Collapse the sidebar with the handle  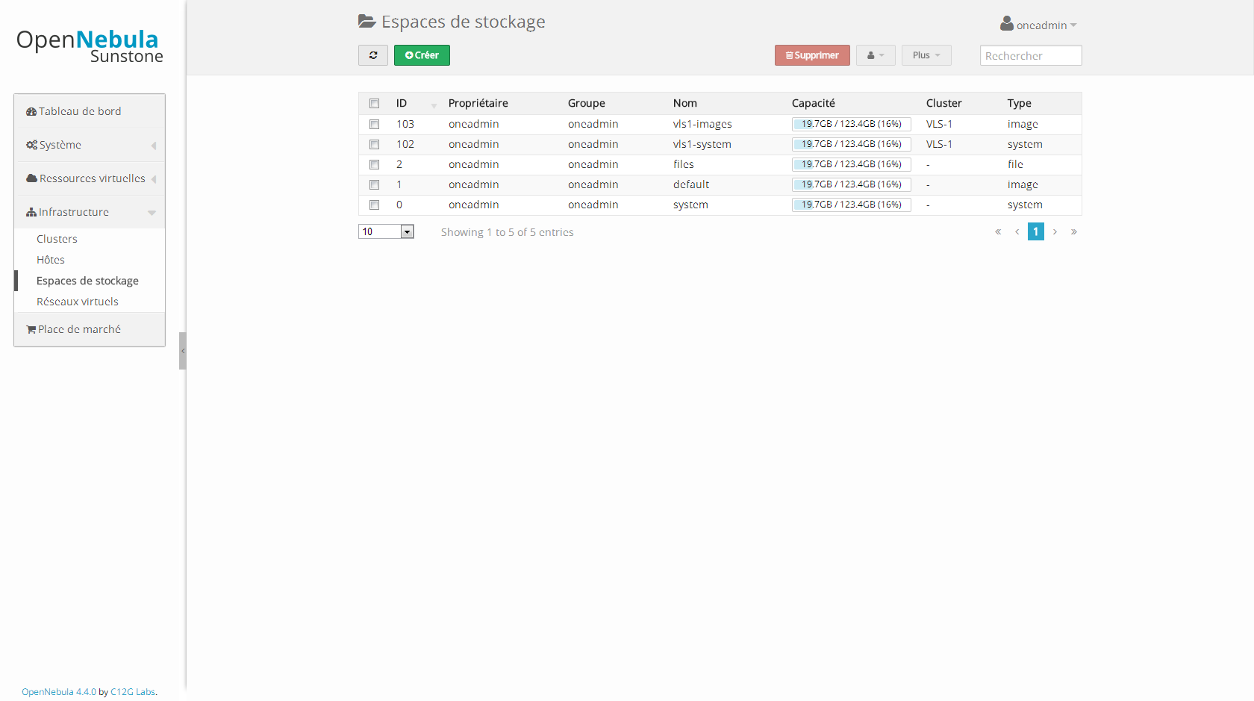pyautogui.click(x=182, y=351)
